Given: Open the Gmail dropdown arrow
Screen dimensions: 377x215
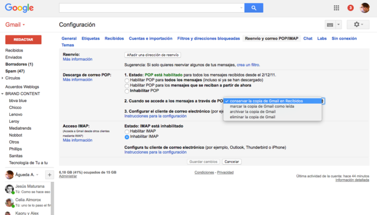Looking at the screenshot, I should click(x=24, y=25).
